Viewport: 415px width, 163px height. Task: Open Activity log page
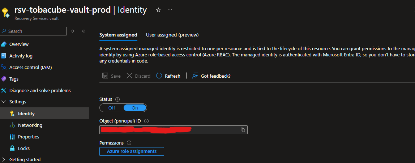(21, 56)
